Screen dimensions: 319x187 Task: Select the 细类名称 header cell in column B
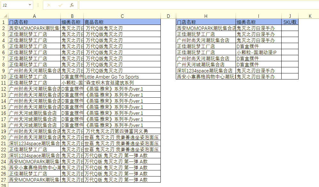72,22
